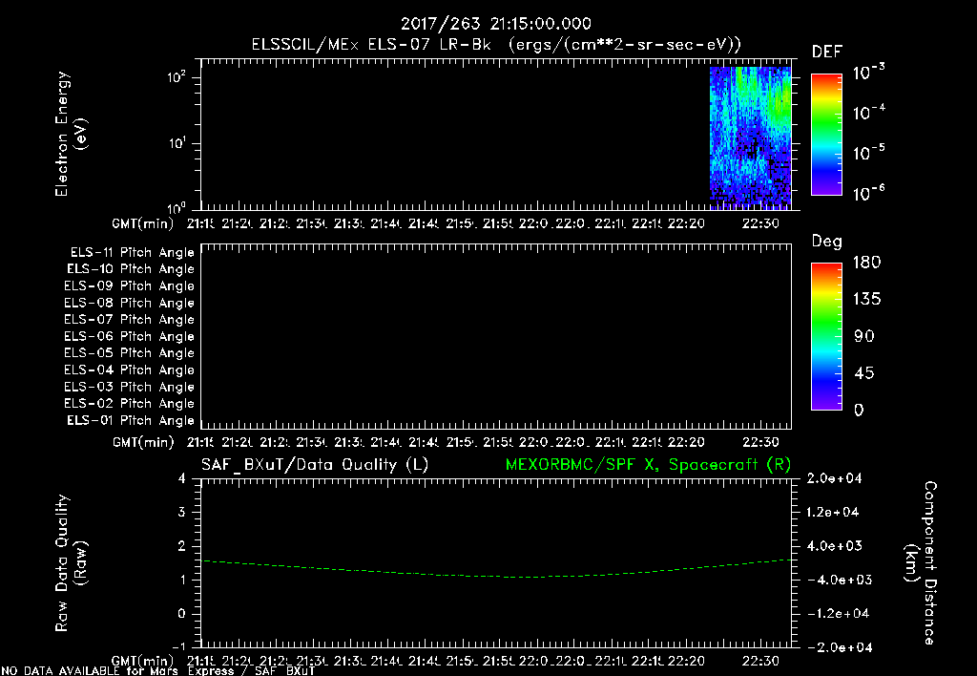Viewport: 977px width, 676px height.
Task: Click the DEF color bar label
Action: pyautogui.click(x=827, y=52)
